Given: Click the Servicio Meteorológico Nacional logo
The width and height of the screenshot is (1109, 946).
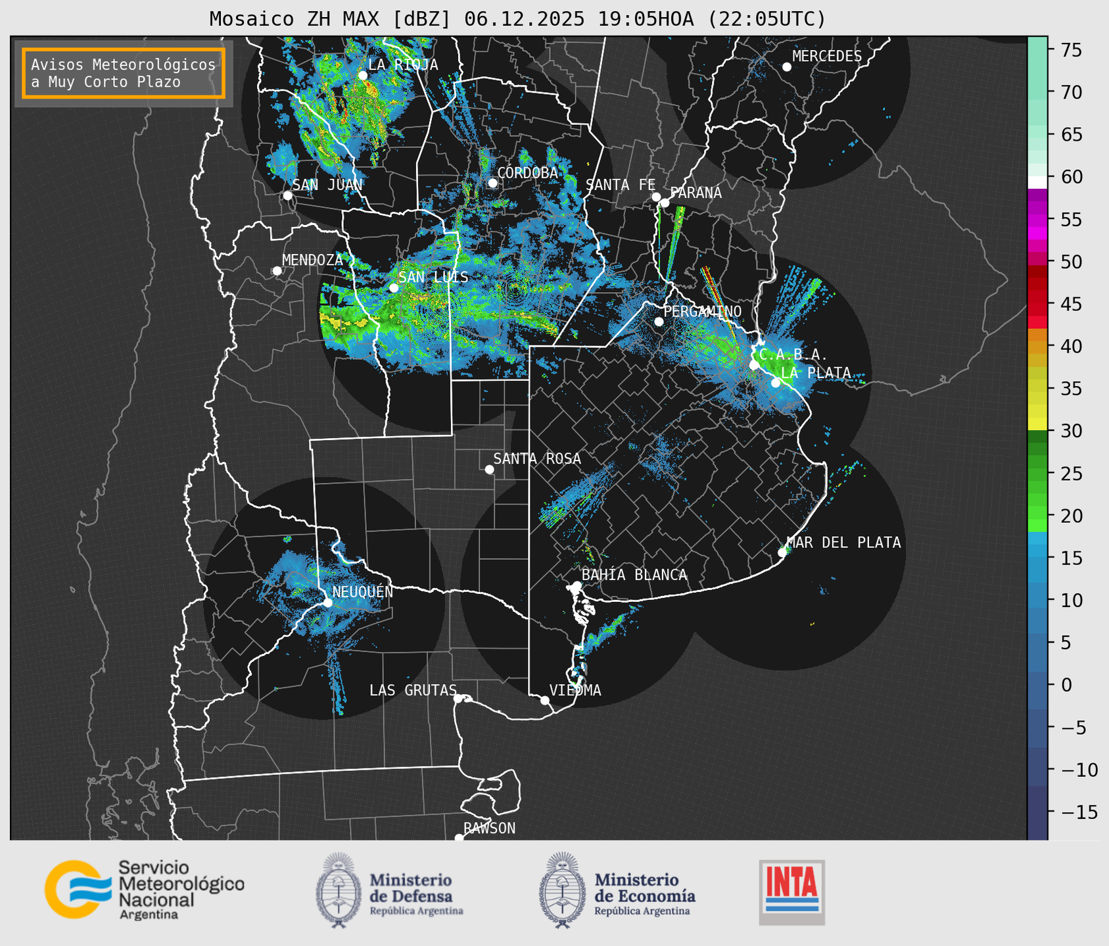Looking at the screenshot, I should [145, 890].
